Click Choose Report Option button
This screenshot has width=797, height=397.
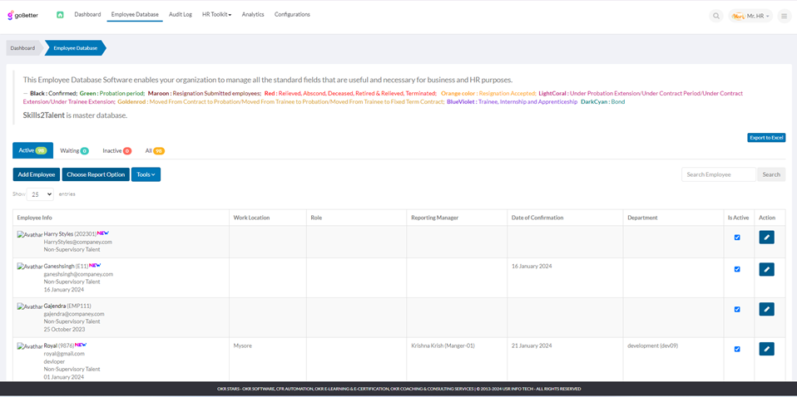pos(96,174)
